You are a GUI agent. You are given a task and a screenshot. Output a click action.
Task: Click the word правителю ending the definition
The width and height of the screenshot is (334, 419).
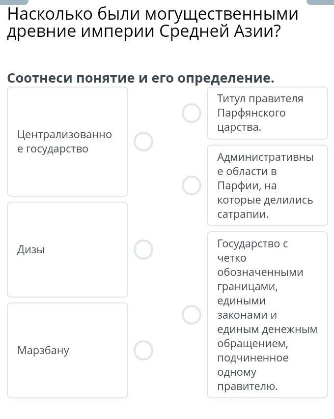point(248,387)
